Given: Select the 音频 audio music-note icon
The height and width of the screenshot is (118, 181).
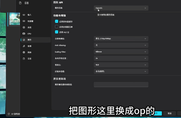Looking at the screenshot, I should point(24,46).
